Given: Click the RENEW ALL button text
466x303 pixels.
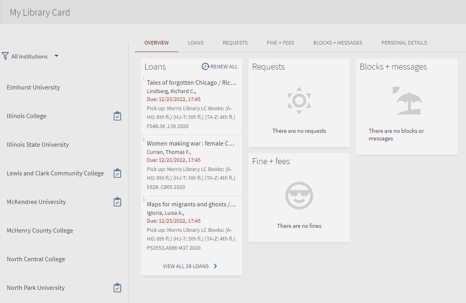Looking at the screenshot, I should [x=224, y=67].
